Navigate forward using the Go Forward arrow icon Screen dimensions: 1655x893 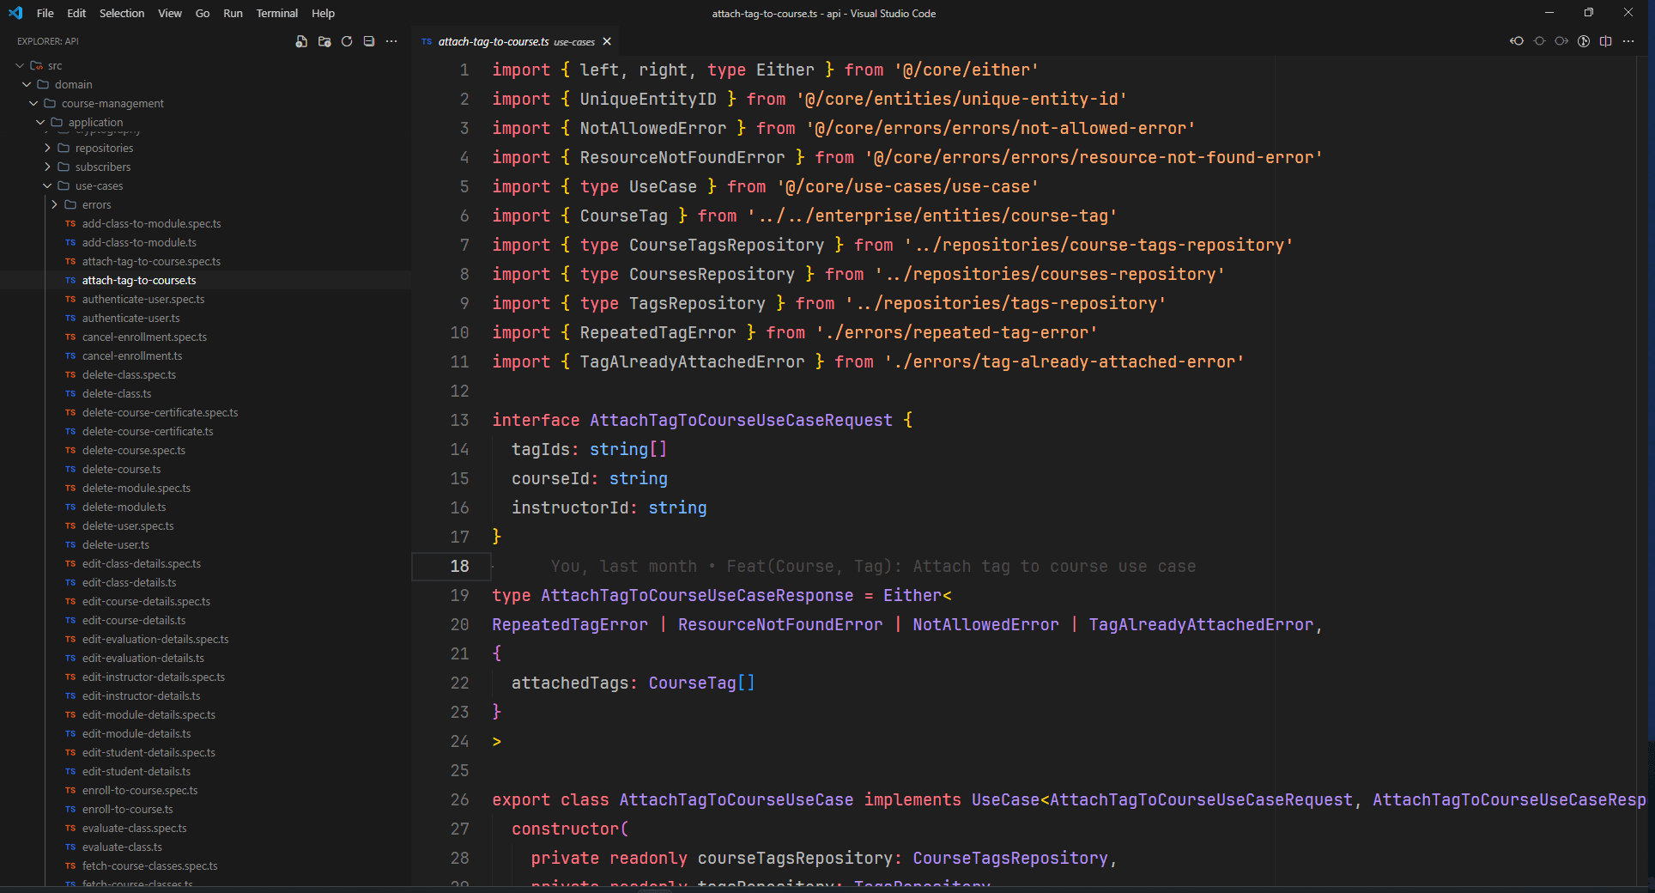[1561, 40]
